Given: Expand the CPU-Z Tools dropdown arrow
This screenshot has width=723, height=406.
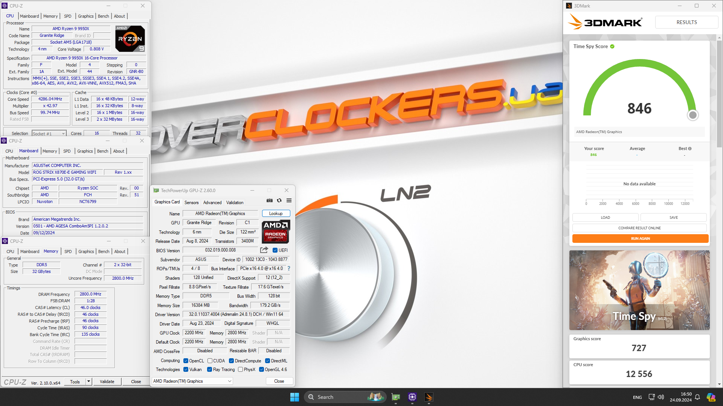Looking at the screenshot, I should (88, 382).
